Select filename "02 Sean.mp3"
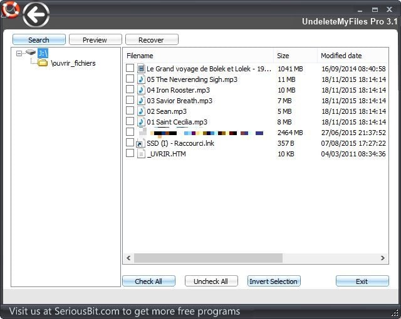 pyautogui.click(x=167, y=111)
